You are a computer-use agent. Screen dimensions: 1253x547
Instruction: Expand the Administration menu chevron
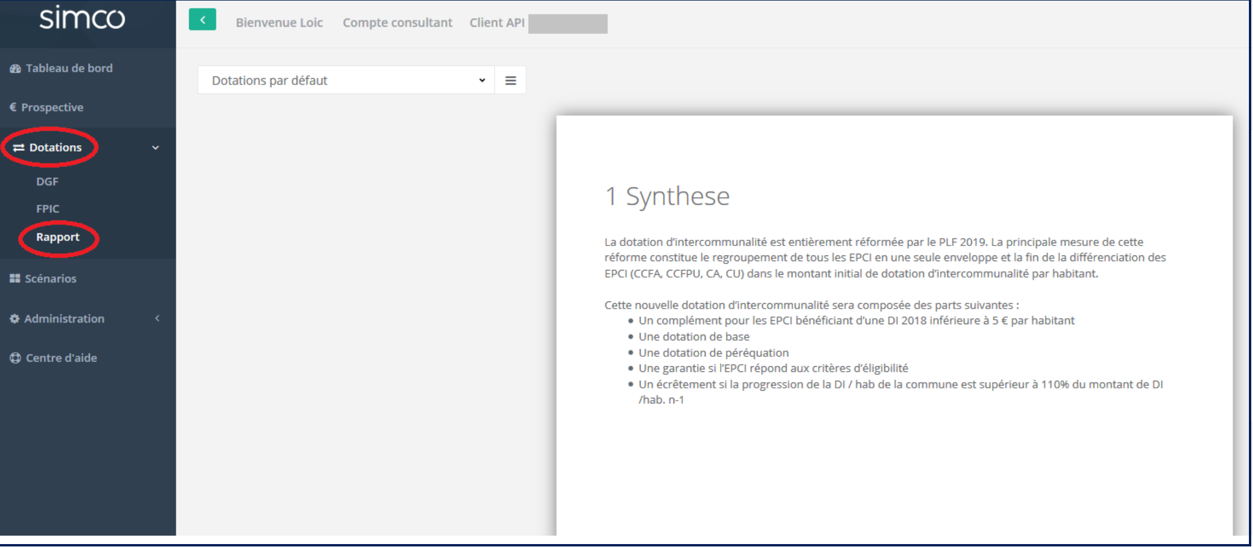point(157,318)
